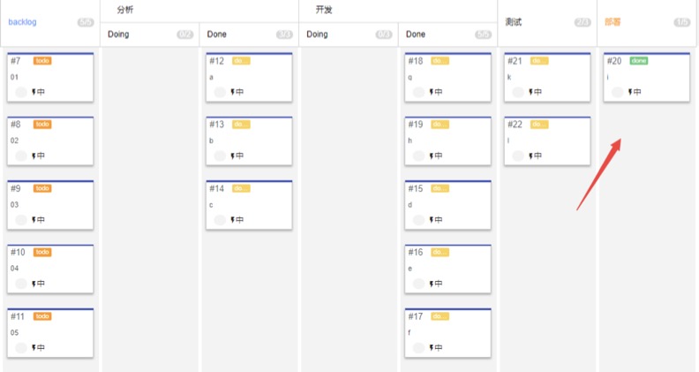Select the 部署 column header
This screenshot has width=699, height=372.
(613, 22)
